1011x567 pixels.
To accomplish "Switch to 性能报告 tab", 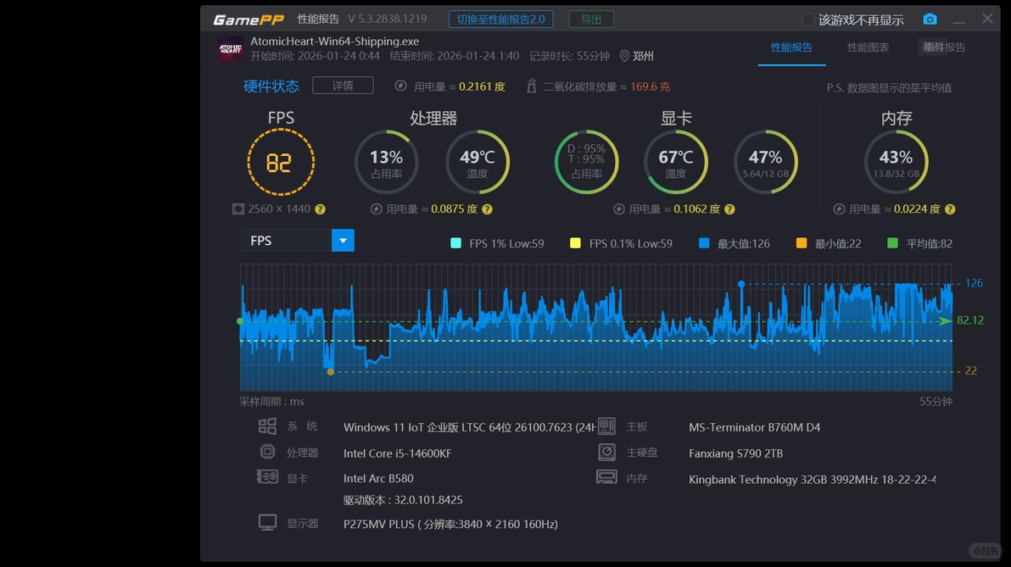I will 791,47.
